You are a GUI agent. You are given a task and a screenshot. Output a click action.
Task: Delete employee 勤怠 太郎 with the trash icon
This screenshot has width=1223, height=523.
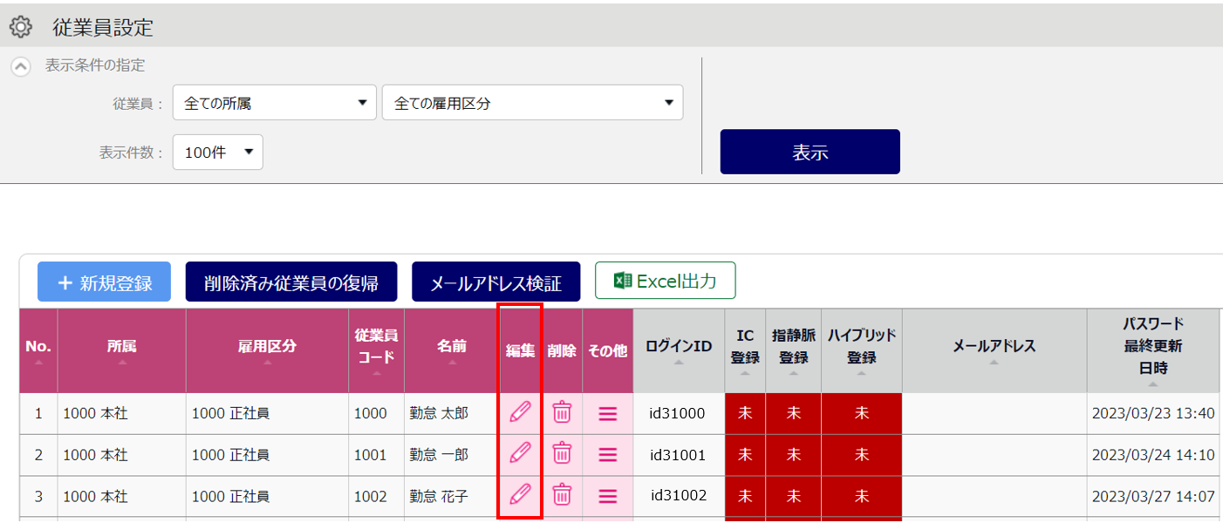(x=563, y=412)
